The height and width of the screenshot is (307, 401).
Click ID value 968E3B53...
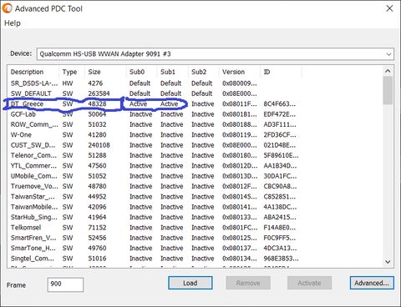(x=281, y=259)
